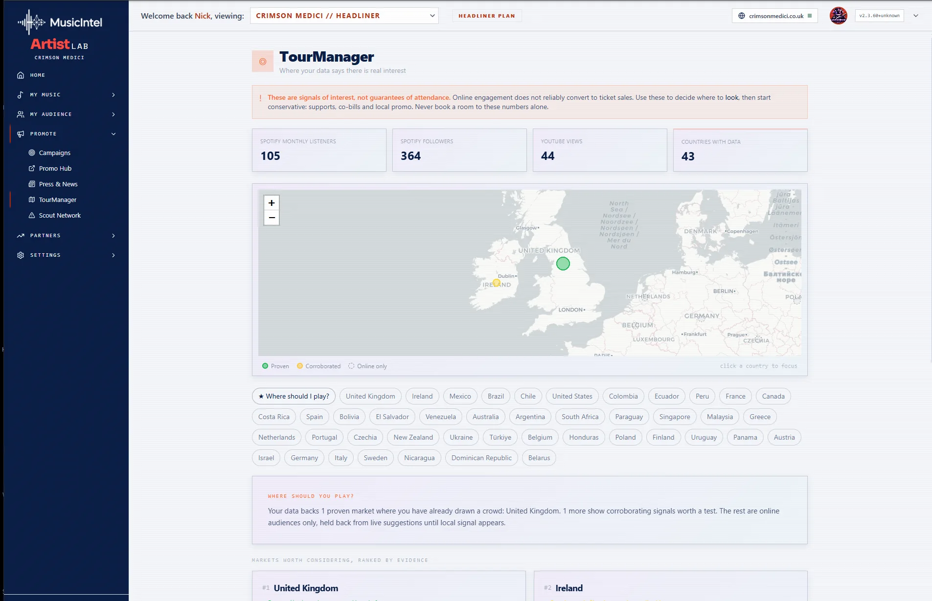Image resolution: width=932 pixels, height=601 pixels.
Task: Open Press & News in the sidebar
Action: pos(58,184)
